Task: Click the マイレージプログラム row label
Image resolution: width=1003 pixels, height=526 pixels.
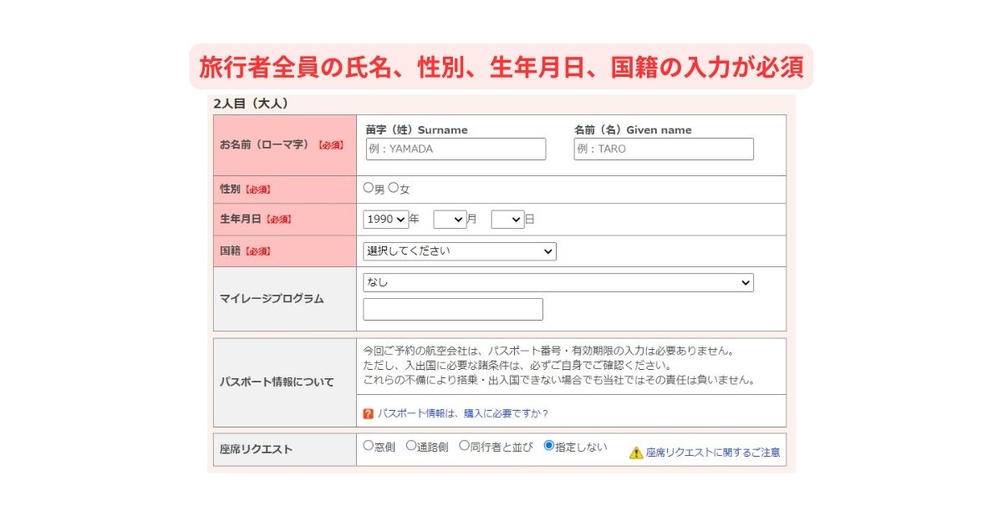Action: click(272, 299)
